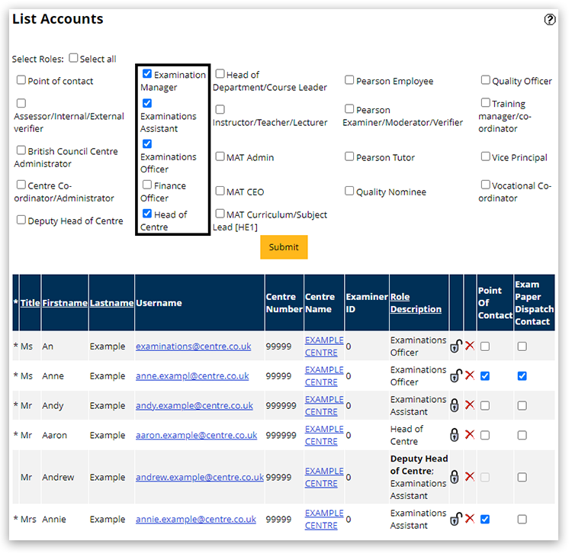Click the padlock icon in Aaron's row
The height and width of the screenshot is (554, 572).
tap(455, 435)
